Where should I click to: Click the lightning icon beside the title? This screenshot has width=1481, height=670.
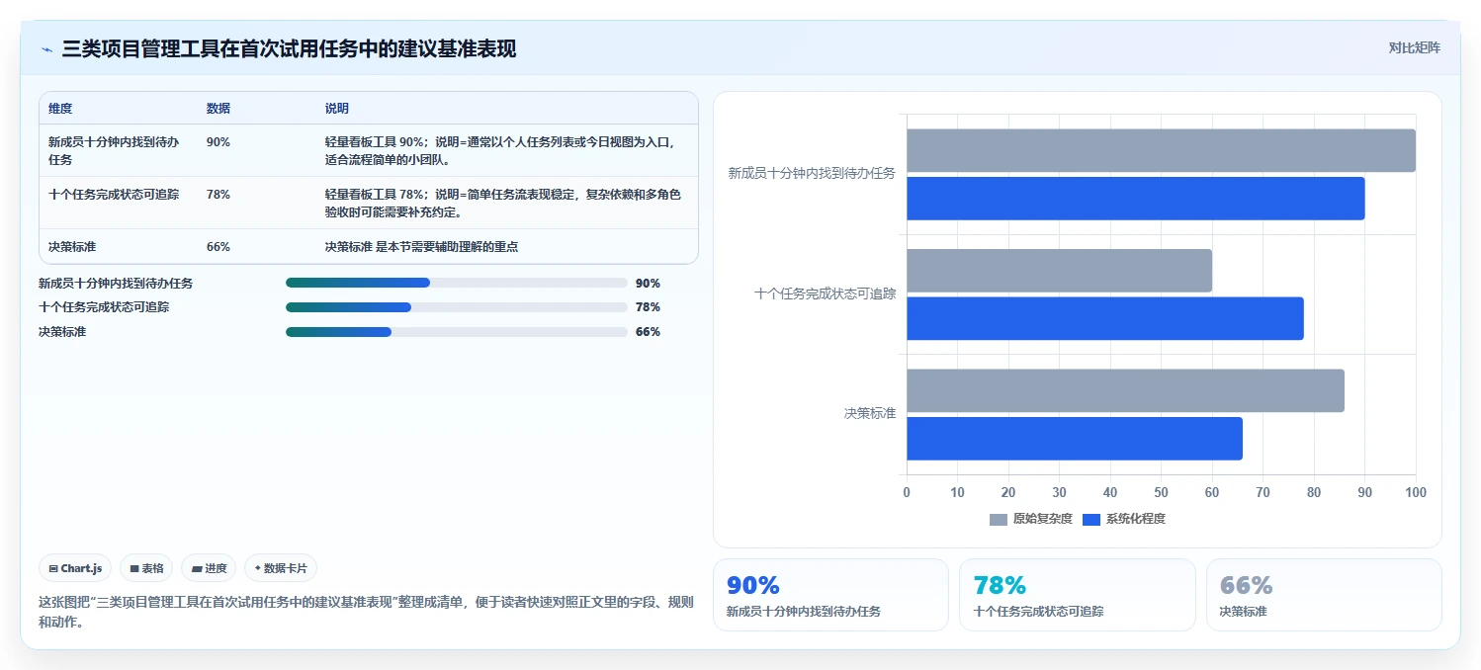click(x=46, y=49)
